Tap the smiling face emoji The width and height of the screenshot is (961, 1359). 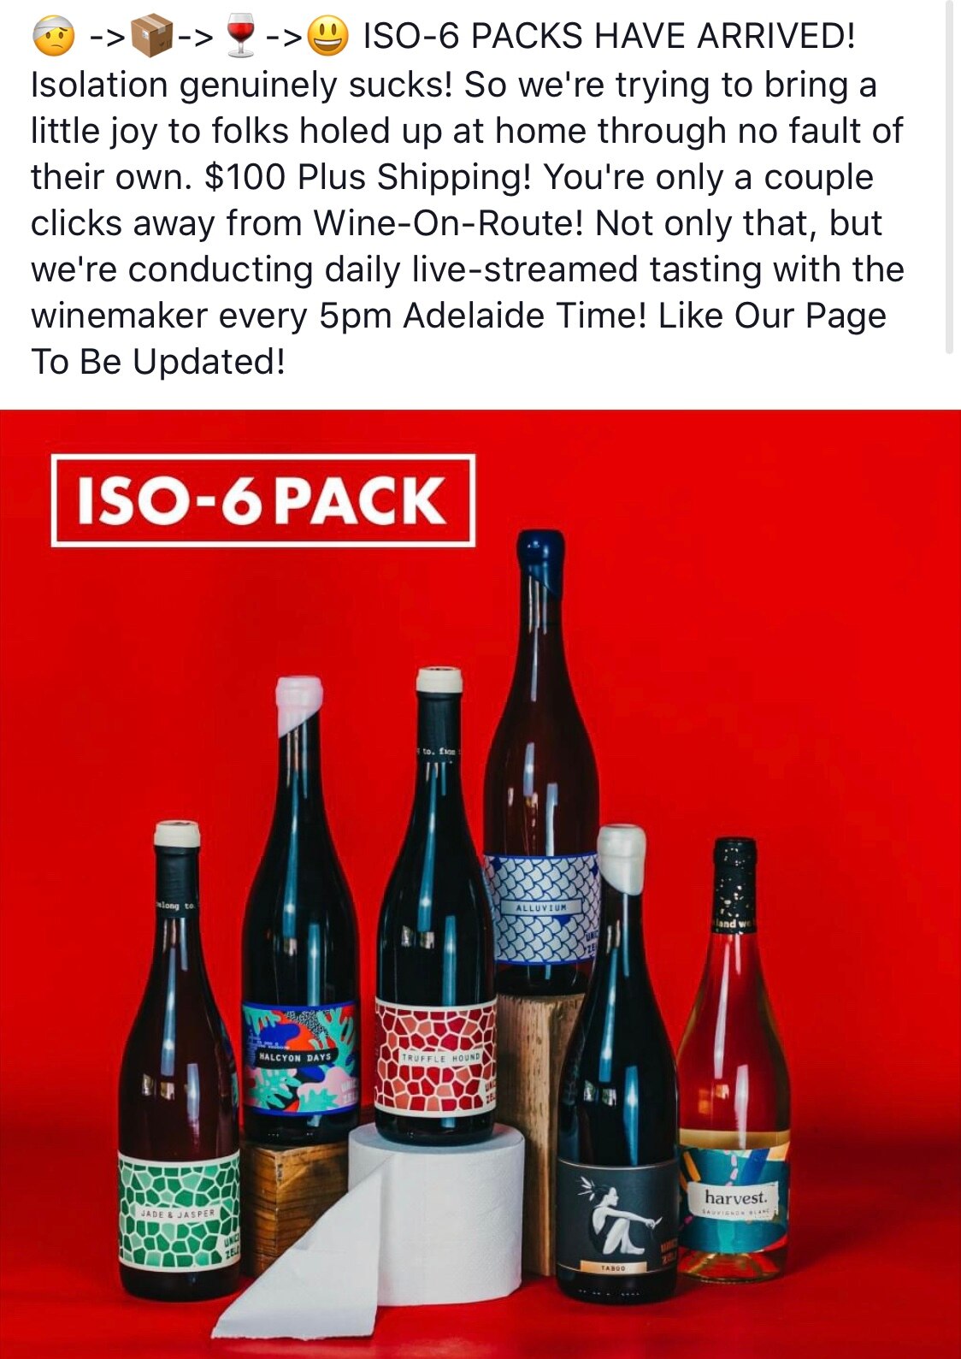coord(328,38)
